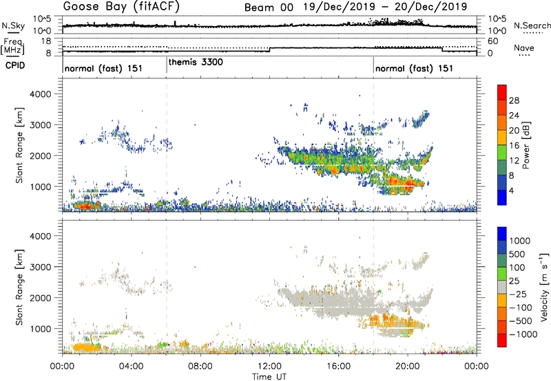The image size is (551, 381).
Task: Click the 'Power [dB]' colorbar label
Action: click(526, 145)
